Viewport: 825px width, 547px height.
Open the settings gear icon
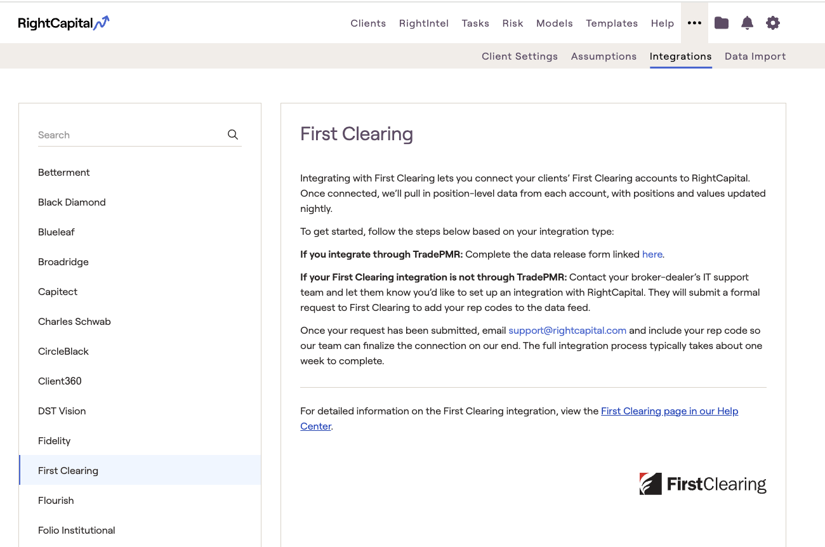point(772,23)
